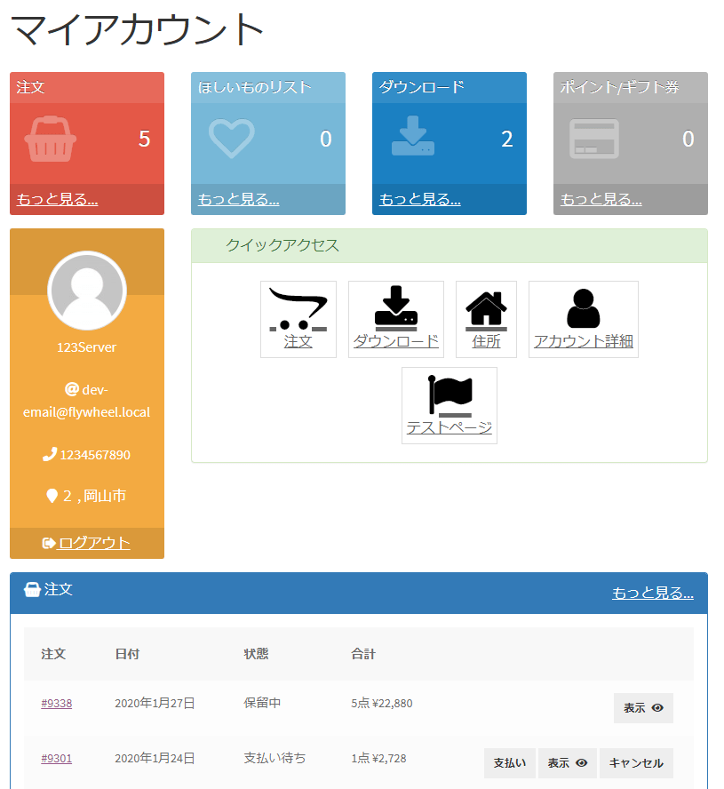Click the credit card icon in ポイント/ギフト券 card
This screenshot has width=724, height=789.
pos(593,139)
